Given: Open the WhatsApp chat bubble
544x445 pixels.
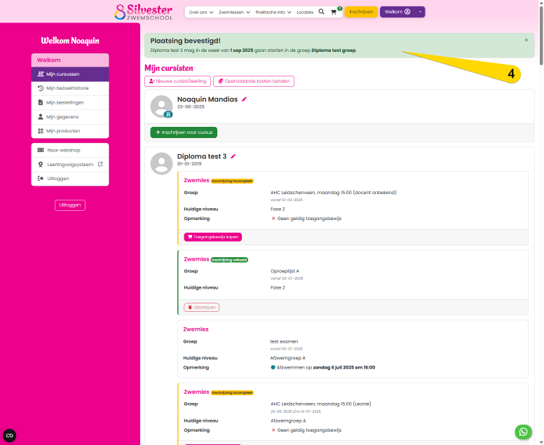Looking at the screenshot, I should pos(523,432).
